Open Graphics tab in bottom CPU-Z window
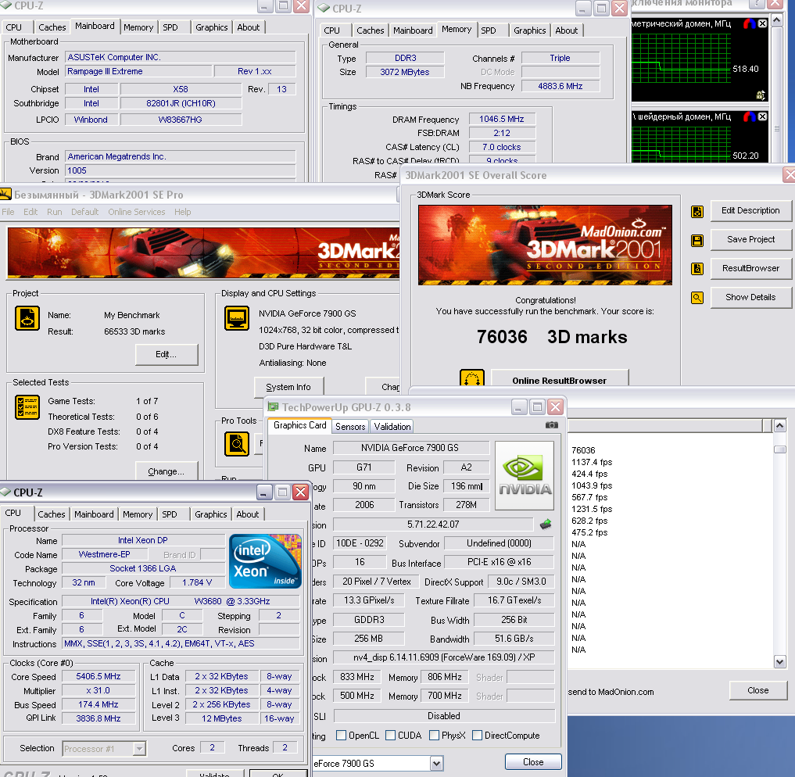Viewport: 795px width, 777px height. (x=211, y=514)
